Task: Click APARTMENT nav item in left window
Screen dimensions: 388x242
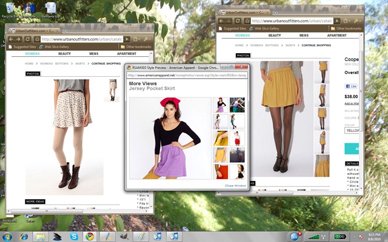Action: click(x=127, y=54)
